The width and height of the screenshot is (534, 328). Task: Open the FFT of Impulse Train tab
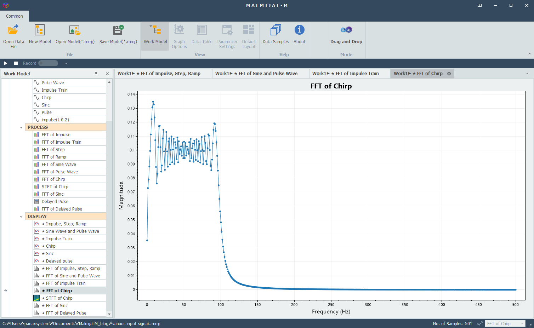coord(350,74)
